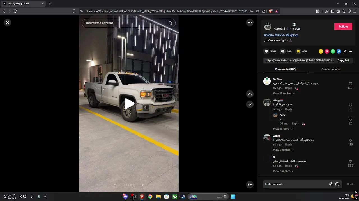Viewport: 359px width, 201px height.
Task: Reply to Fal-7's comment
Action: (x=295, y=123)
